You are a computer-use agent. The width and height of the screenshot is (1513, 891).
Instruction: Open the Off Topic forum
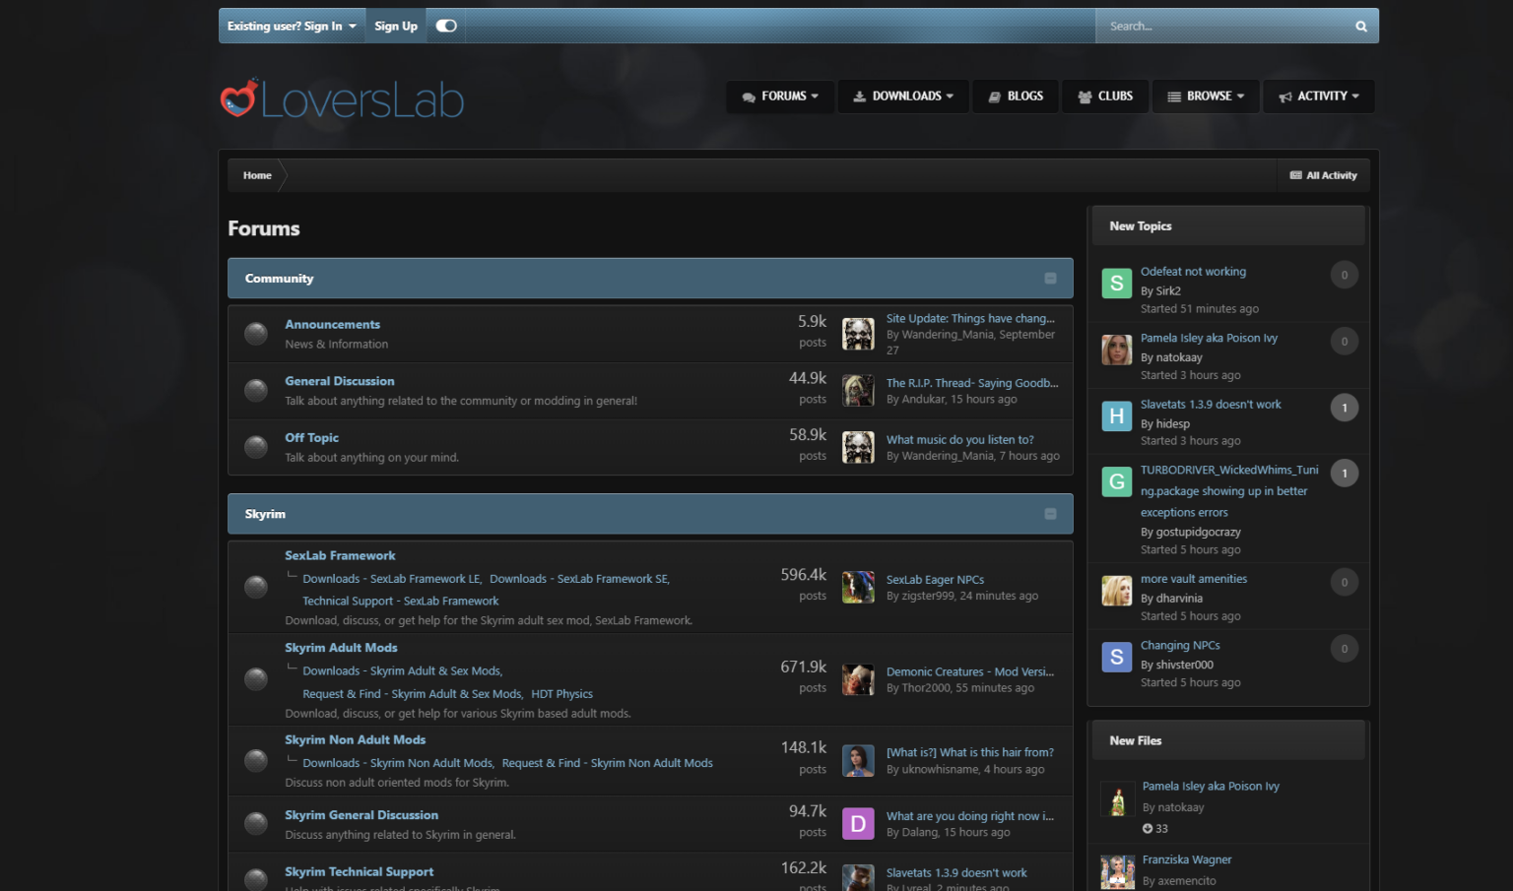(x=311, y=437)
